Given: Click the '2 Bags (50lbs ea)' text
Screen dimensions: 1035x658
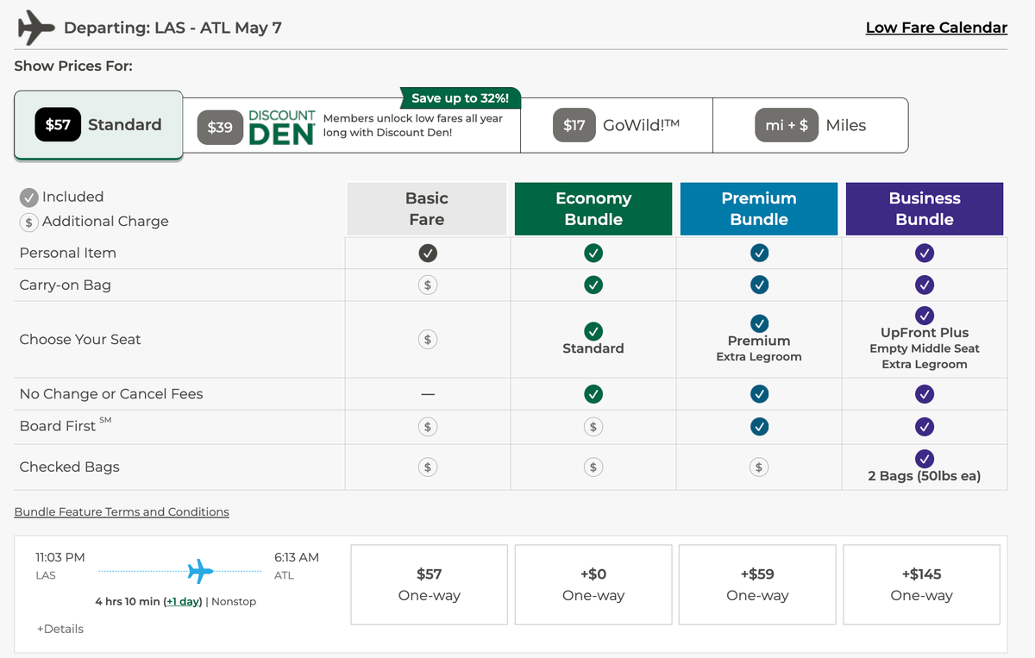Looking at the screenshot, I should pos(925,476).
